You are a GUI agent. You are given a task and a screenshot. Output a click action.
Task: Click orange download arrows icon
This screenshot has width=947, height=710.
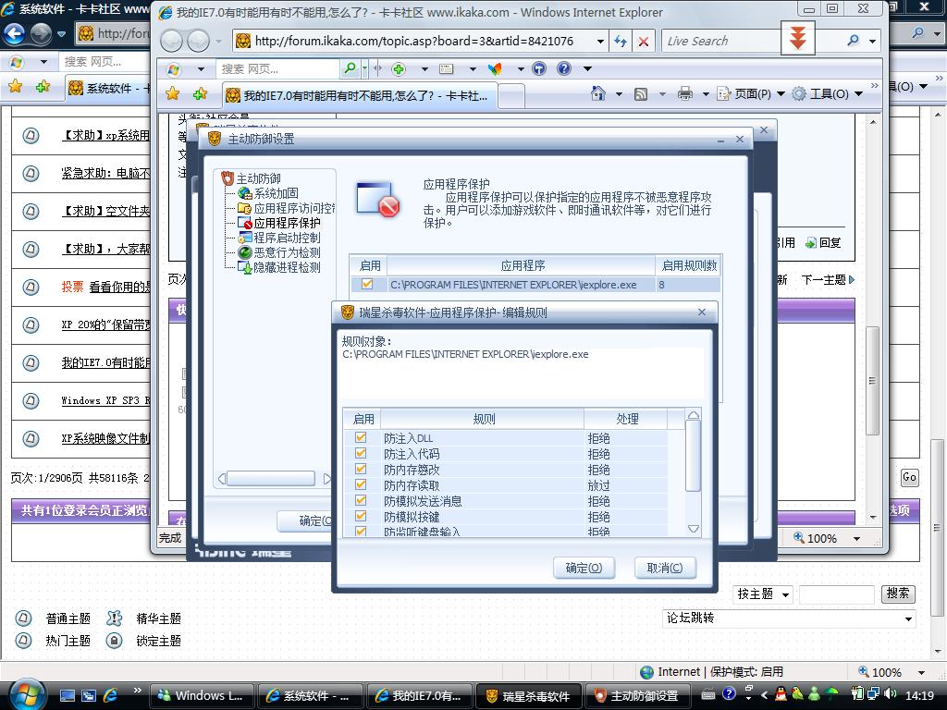pyautogui.click(x=798, y=38)
